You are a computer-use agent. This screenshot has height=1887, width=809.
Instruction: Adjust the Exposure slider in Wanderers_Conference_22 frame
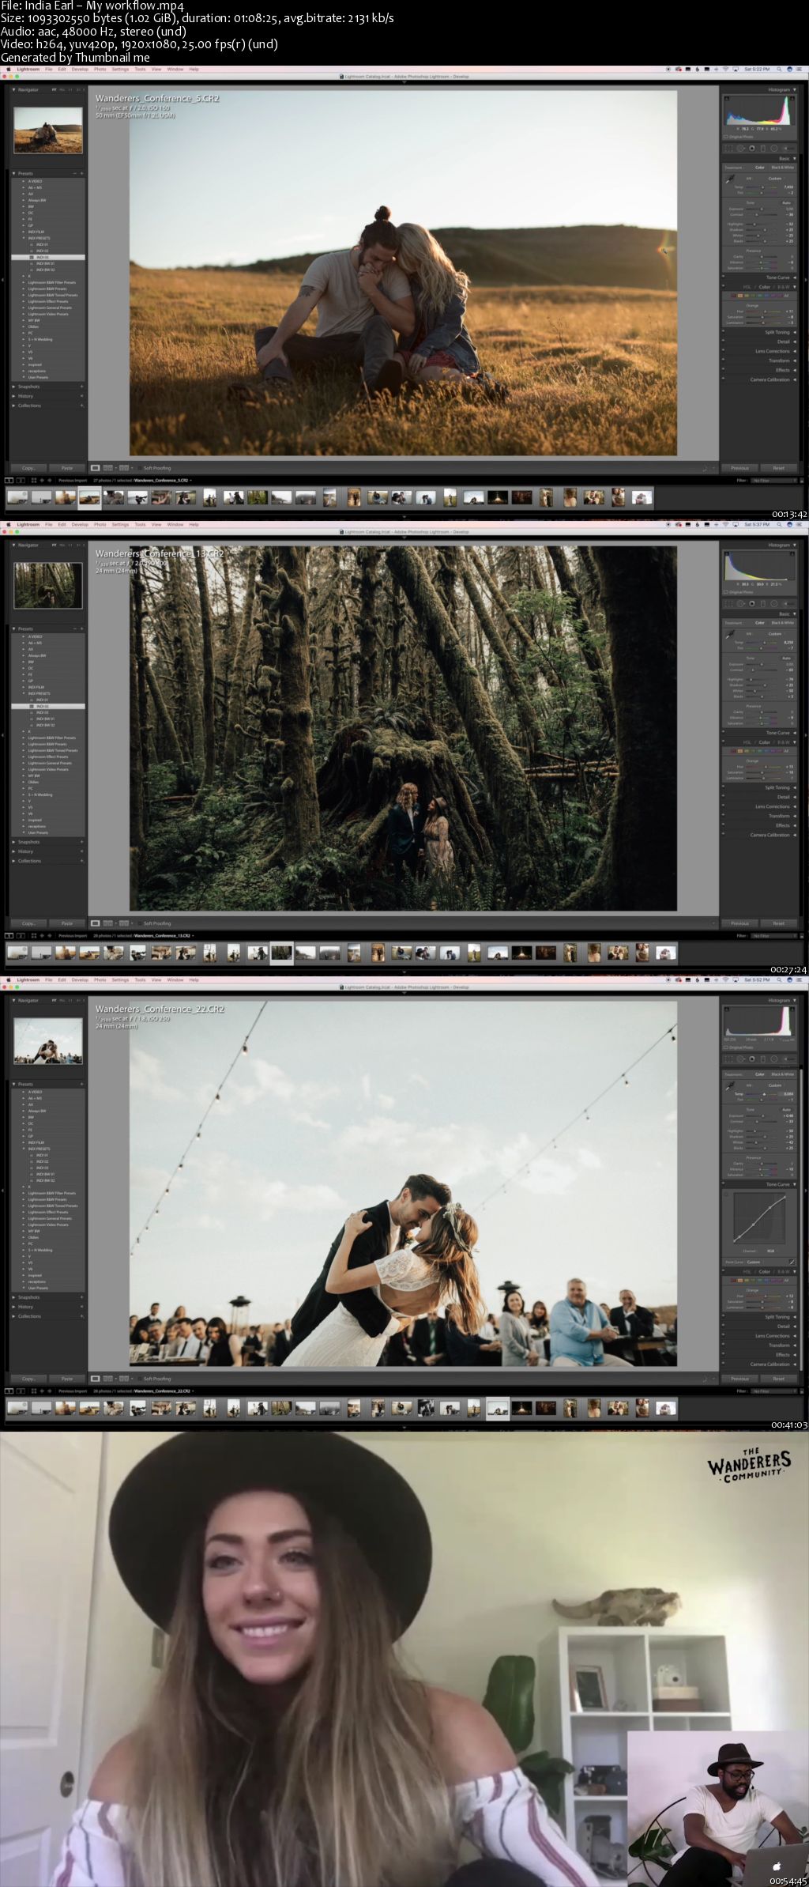click(762, 1116)
